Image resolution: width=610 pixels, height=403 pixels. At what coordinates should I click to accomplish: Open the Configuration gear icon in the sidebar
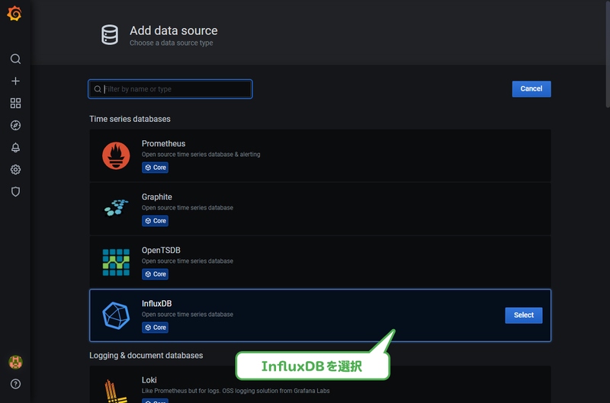point(15,169)
